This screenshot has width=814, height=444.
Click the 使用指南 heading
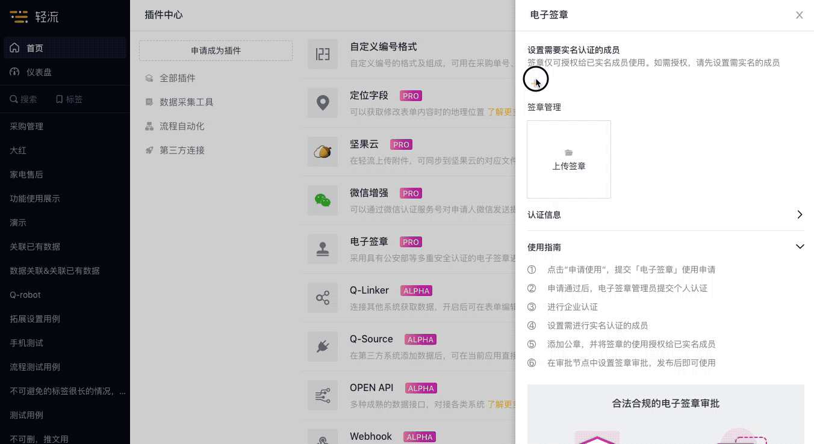(544, 247)
